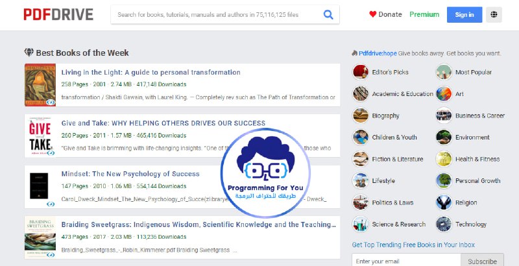Viewport: 519px width, 266px height.
Task: Select the Business & Career label
Action: click(x=480, y=115)
